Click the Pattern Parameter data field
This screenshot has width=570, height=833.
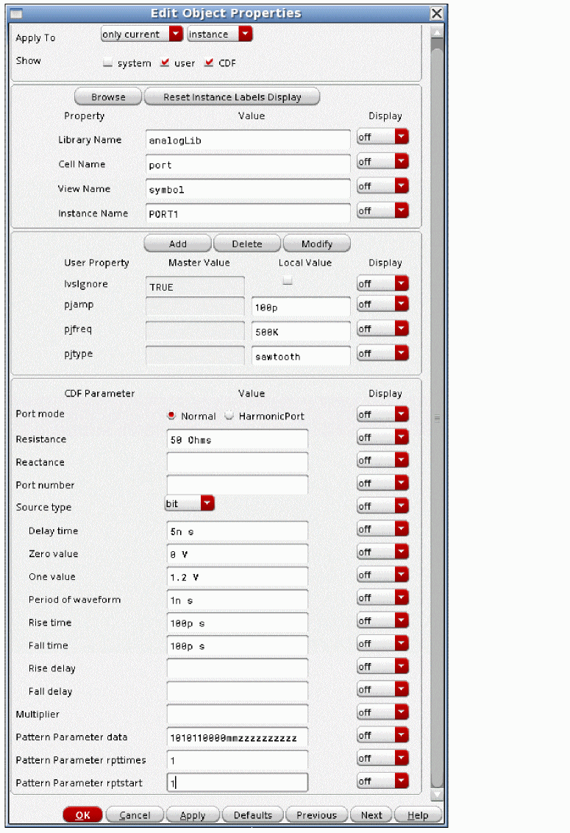tap(237, 737)
